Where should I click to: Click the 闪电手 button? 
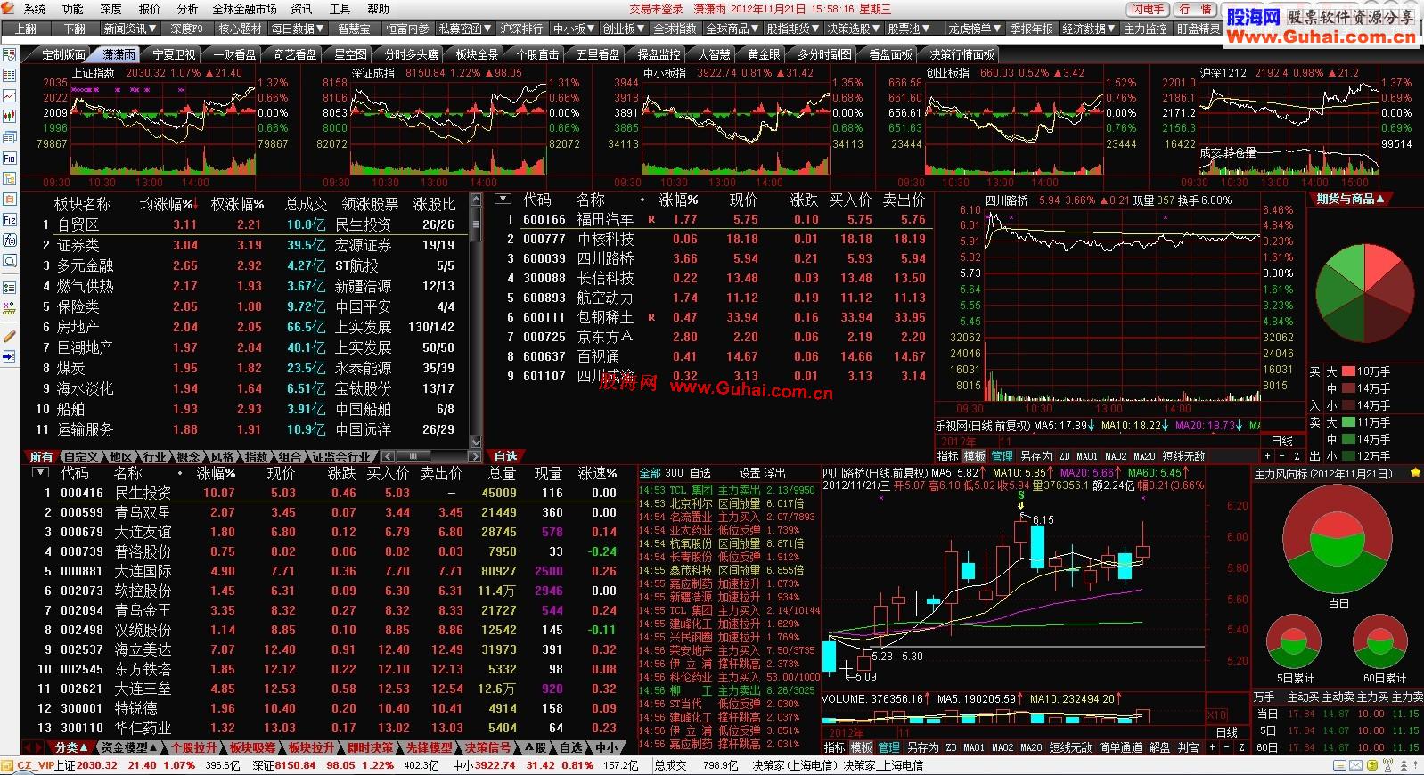1149,9
